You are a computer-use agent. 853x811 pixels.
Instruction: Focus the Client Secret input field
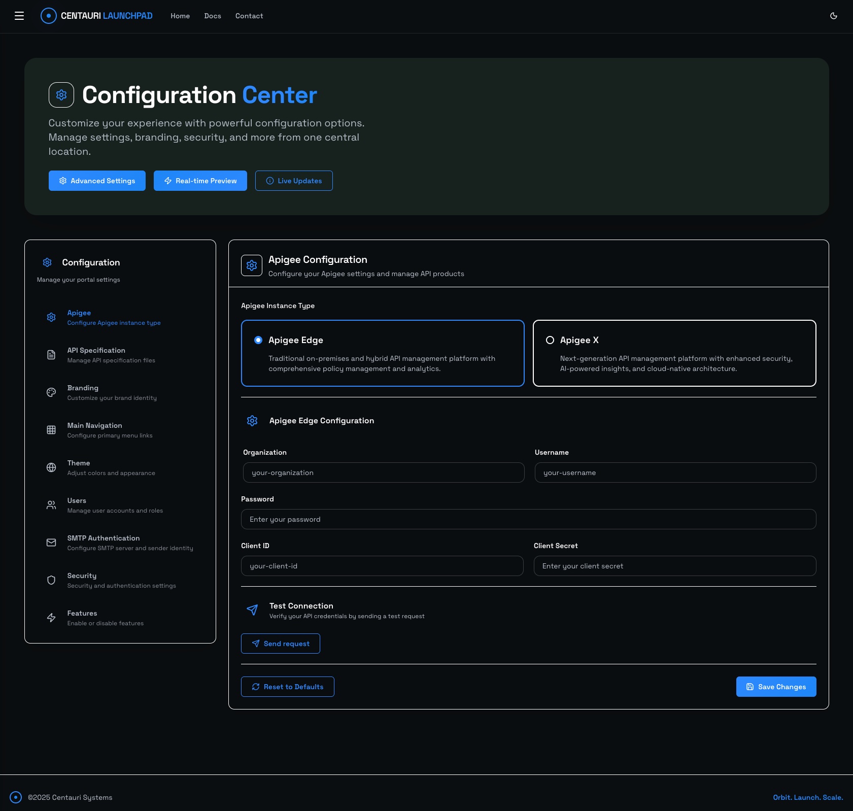[x=675, y=566]
